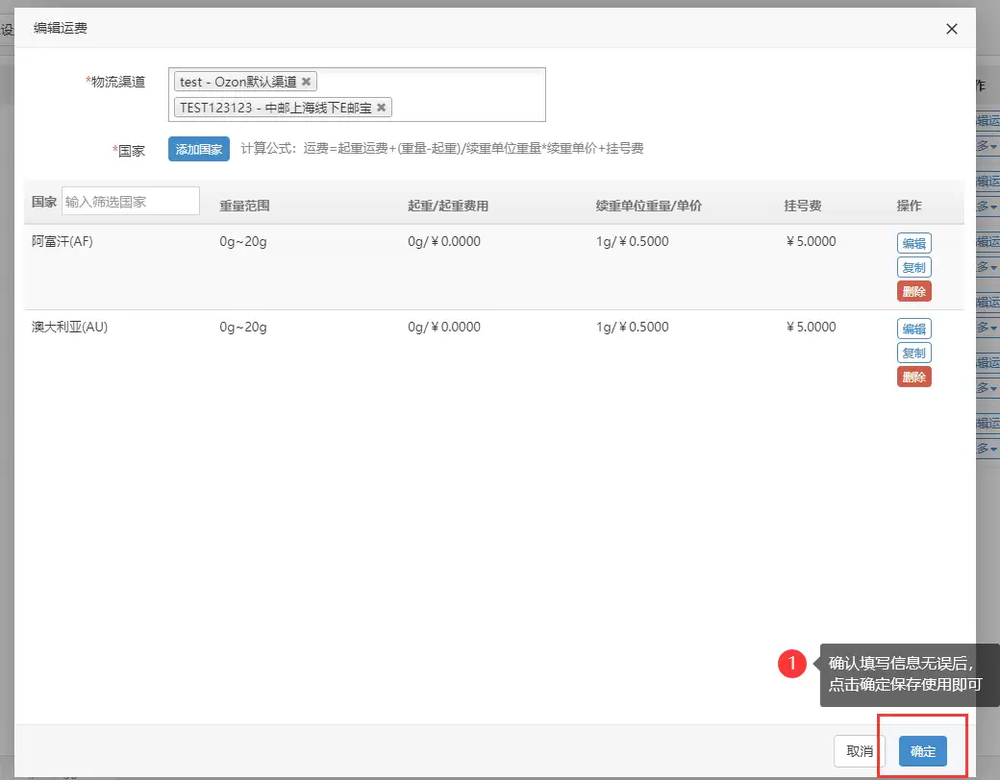Image resolution: width=1000 pixels, height=780 pixels.
Task: Edit the 阿富汗(AF) shipping row
Action: [913, 243]
